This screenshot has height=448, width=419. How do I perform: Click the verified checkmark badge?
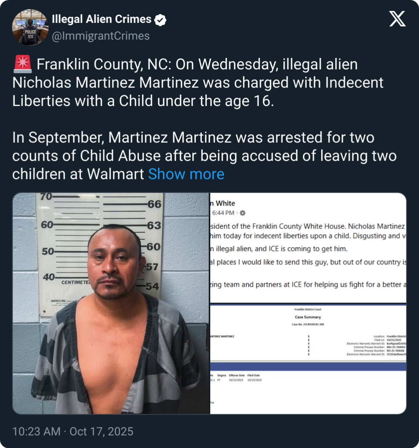click(x=160, y=20)
